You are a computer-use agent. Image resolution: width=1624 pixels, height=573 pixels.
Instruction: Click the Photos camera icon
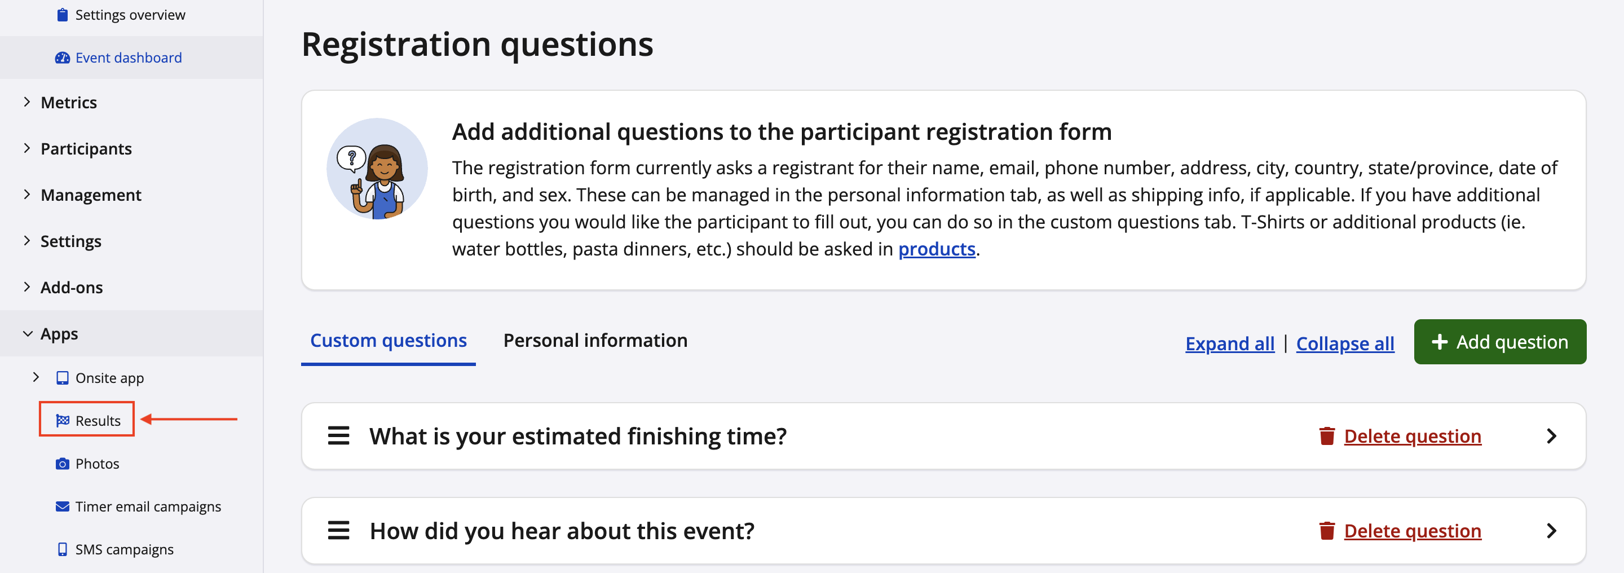click(x=62, y=464)
